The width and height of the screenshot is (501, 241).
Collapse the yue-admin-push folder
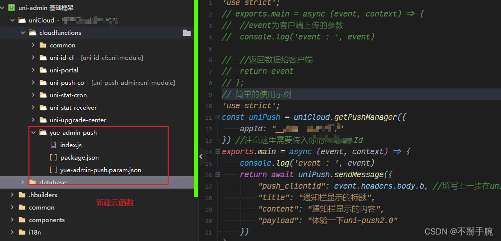[x=33, y=133]
